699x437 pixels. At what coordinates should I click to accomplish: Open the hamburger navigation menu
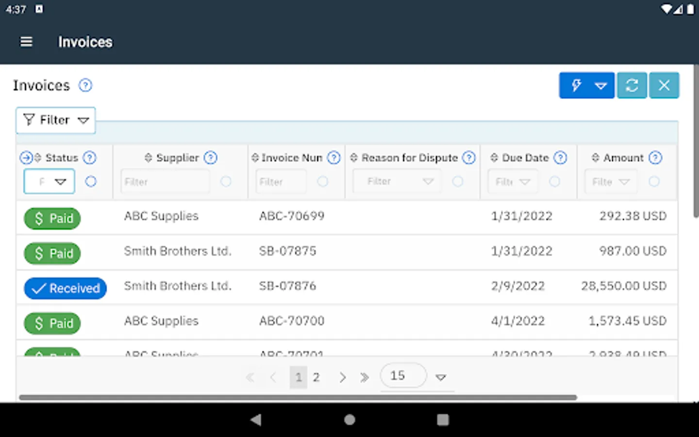point(26,42)
